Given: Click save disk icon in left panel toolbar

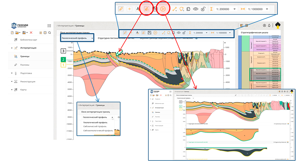Looking at the screenshot, I should (24, 33).
